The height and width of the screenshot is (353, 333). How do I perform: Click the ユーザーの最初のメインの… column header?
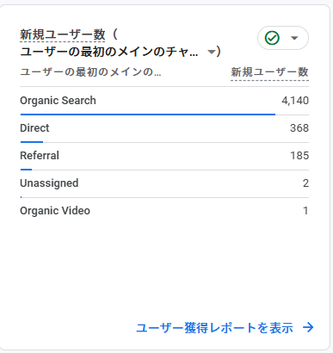[x=90, y=72]
